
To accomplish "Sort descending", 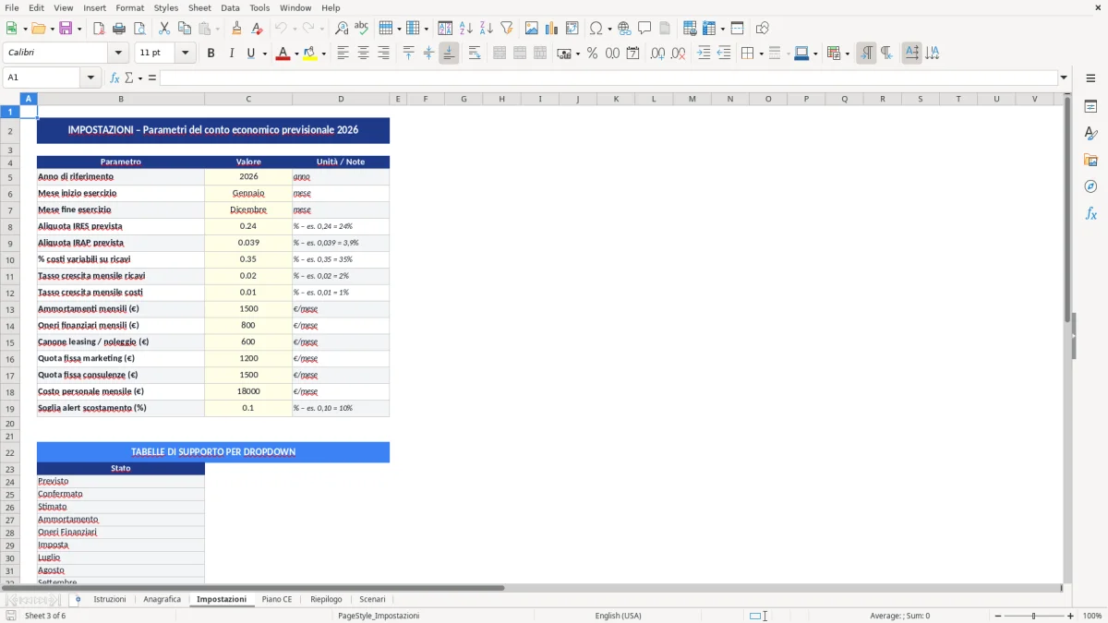I will [x=487, y=29].
